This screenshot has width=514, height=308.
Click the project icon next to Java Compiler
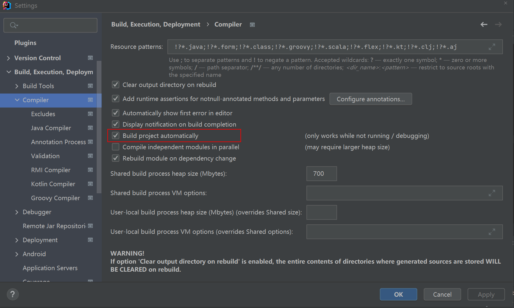tap(90, 128)
